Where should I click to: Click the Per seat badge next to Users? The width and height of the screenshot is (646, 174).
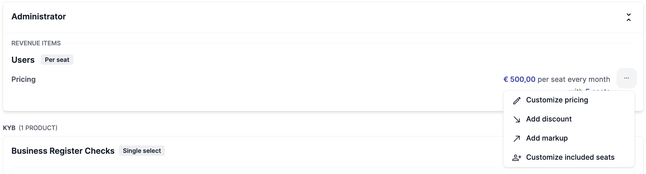coord(57,60)
